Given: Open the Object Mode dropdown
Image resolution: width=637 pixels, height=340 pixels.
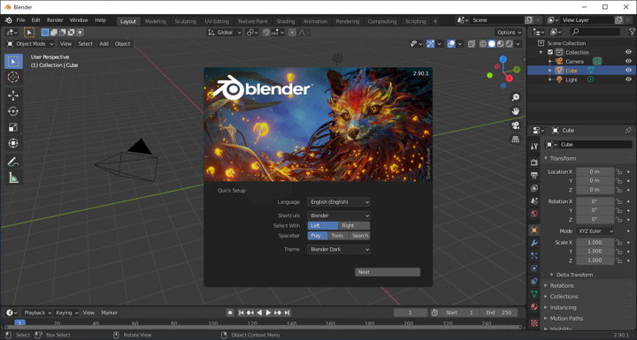Looking at the screenshot, I should (30, 44).
